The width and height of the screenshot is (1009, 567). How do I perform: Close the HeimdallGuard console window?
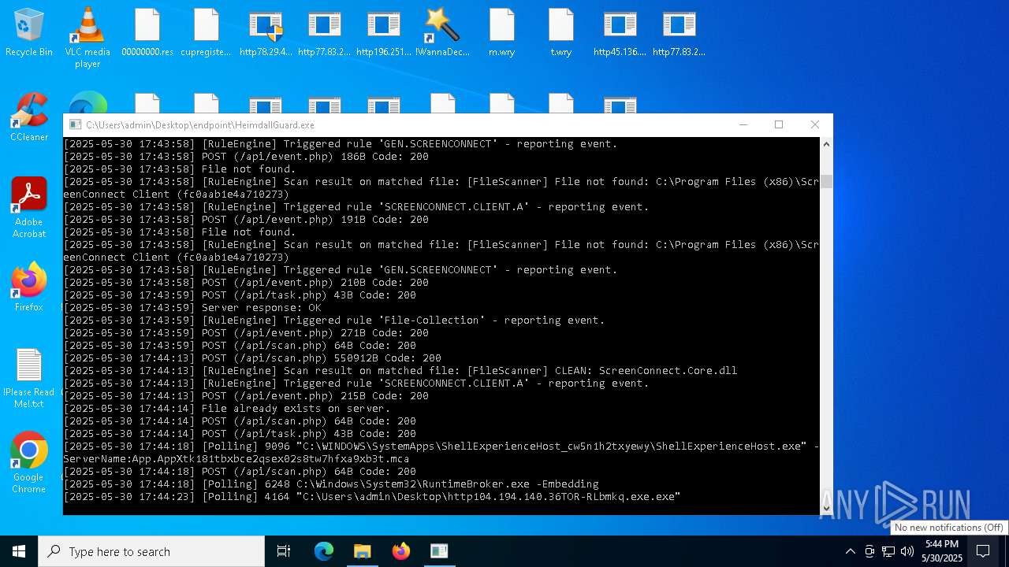click(815, 124)
